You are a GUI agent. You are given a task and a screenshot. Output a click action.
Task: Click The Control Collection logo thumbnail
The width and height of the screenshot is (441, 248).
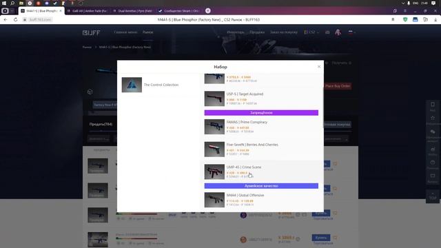(132, 85)
